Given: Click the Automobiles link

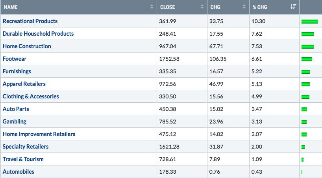Looking at the screenshot, I should click(x=18, y=172).
